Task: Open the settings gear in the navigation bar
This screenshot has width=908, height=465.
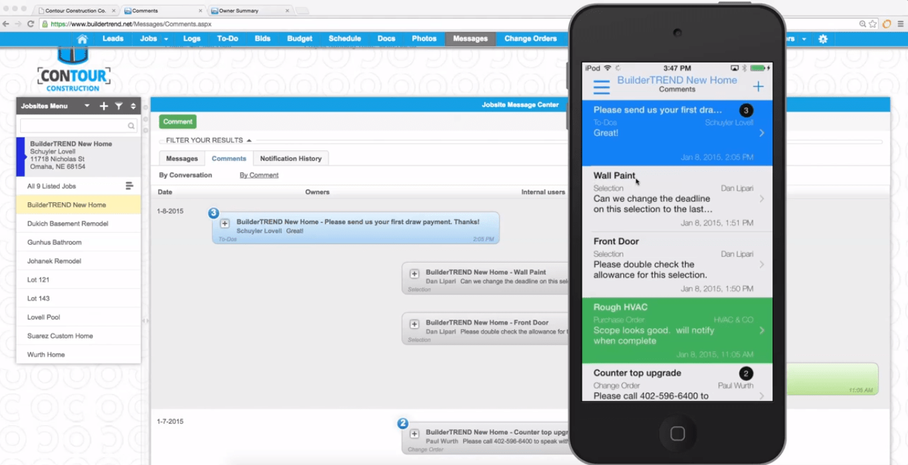Action: [823, 39]
